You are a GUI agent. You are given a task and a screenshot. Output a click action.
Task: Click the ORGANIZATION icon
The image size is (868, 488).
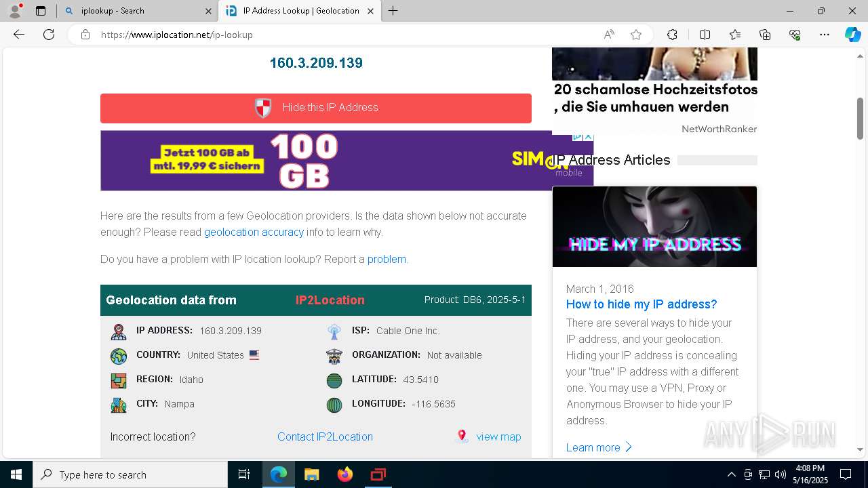tap(334, 356)
